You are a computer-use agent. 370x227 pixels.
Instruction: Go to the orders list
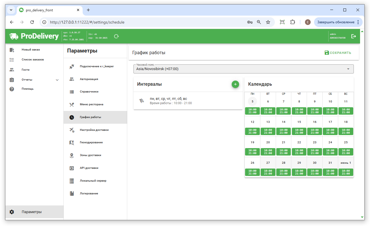tap(33, 60)
